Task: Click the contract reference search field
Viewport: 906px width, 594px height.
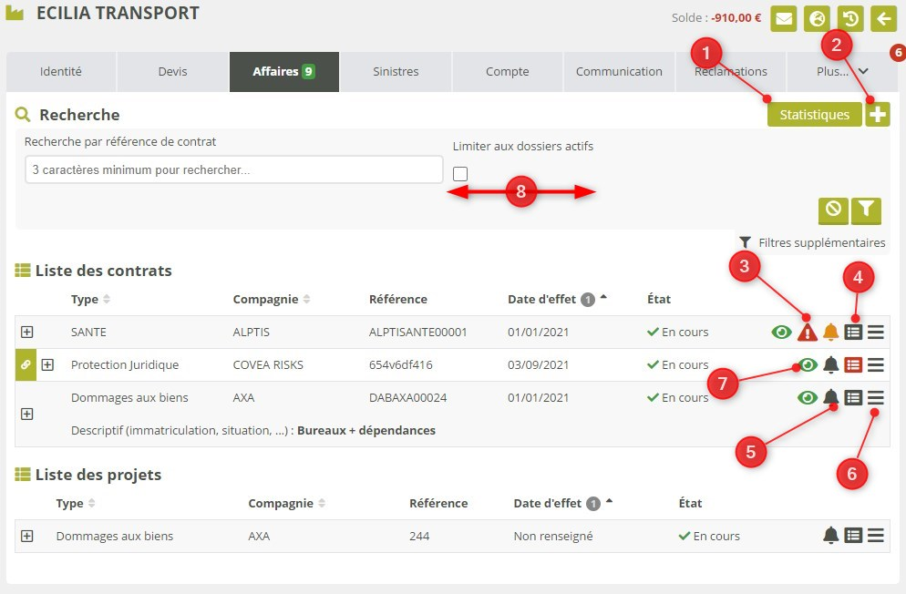Action: click(233, 169)
